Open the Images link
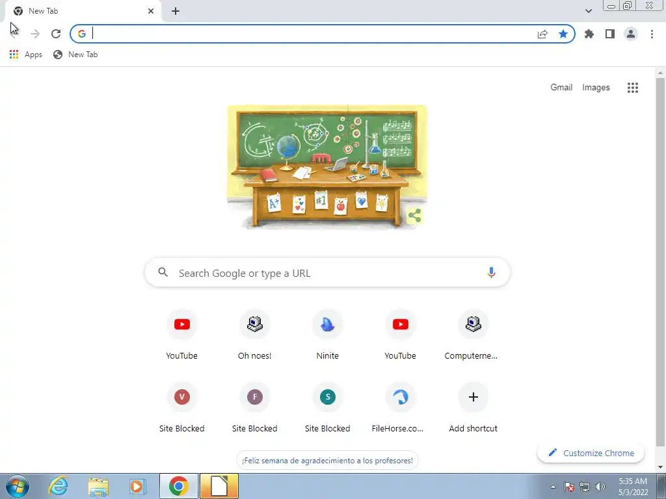The height and width of the screenshot is (499, 666). pos(596,88)
